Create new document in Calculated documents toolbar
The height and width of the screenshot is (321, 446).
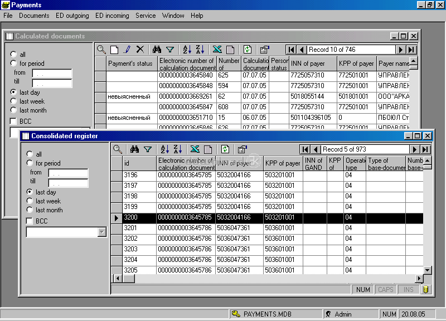[x=114, y=50]
